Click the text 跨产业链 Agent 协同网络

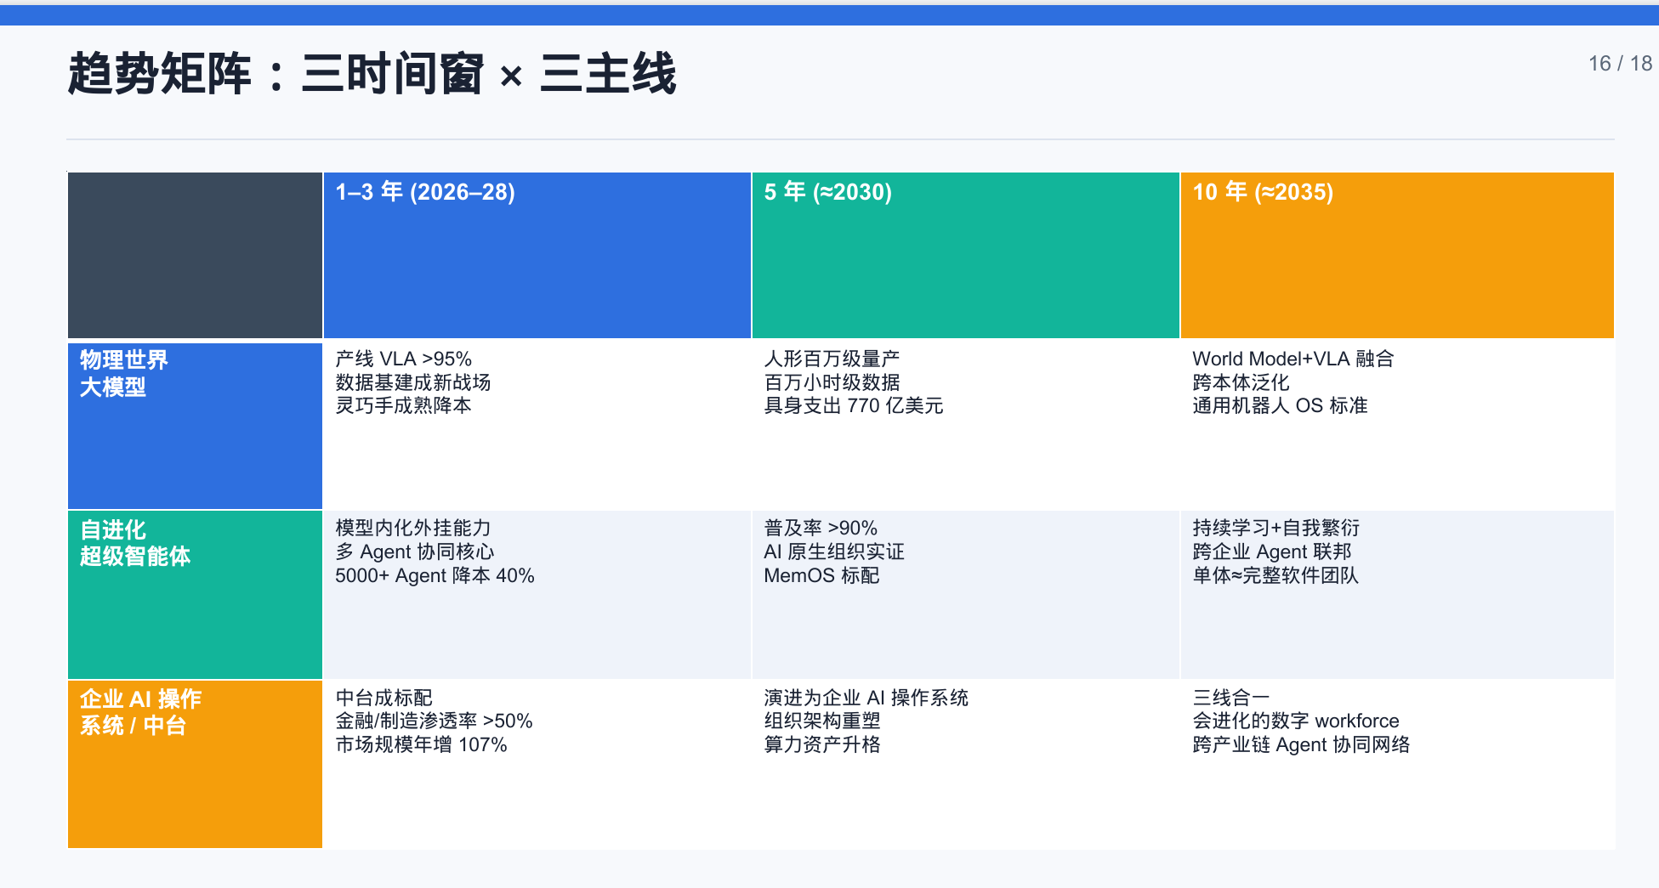tap(1301, 744)
